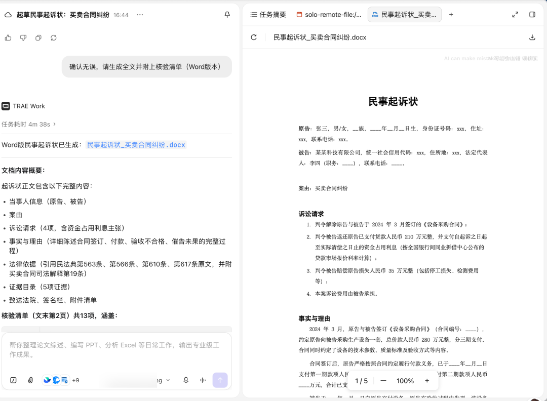The width and height of the screenshot is (547, 401).
Task: Click the TRAE Work name label
Action: click(29, 106)
